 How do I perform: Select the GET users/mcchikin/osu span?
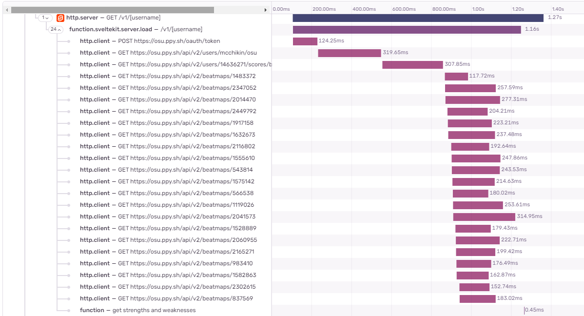pos(168,53)
